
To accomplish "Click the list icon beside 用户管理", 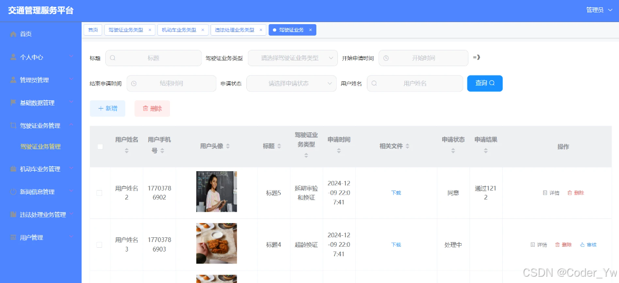I will pyautogui.click(x=14, y=237).
